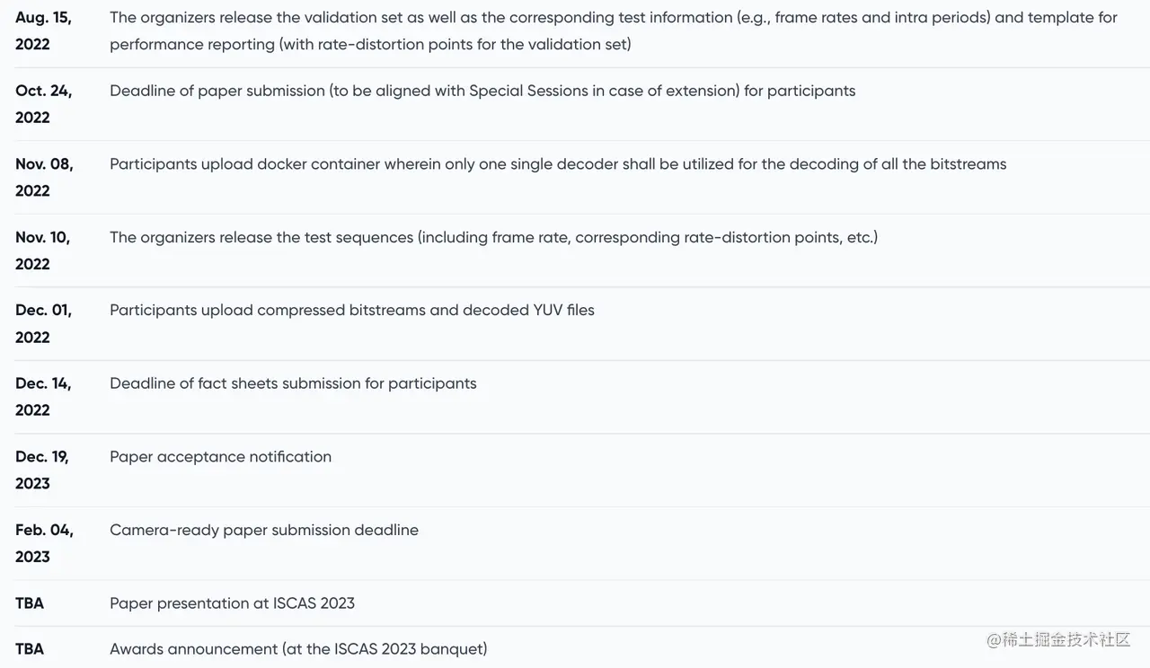Viewport: 1150px width, 668px height.
Task: Click the docker container upload description
Action: pyautogui.click(x=558, y=164)
